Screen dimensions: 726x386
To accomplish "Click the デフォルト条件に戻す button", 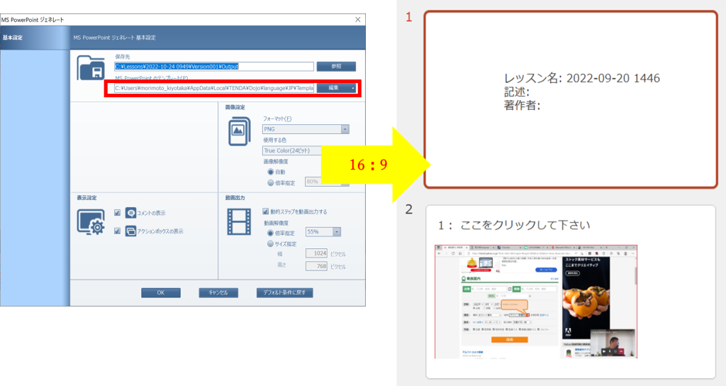I will [285, 292].
